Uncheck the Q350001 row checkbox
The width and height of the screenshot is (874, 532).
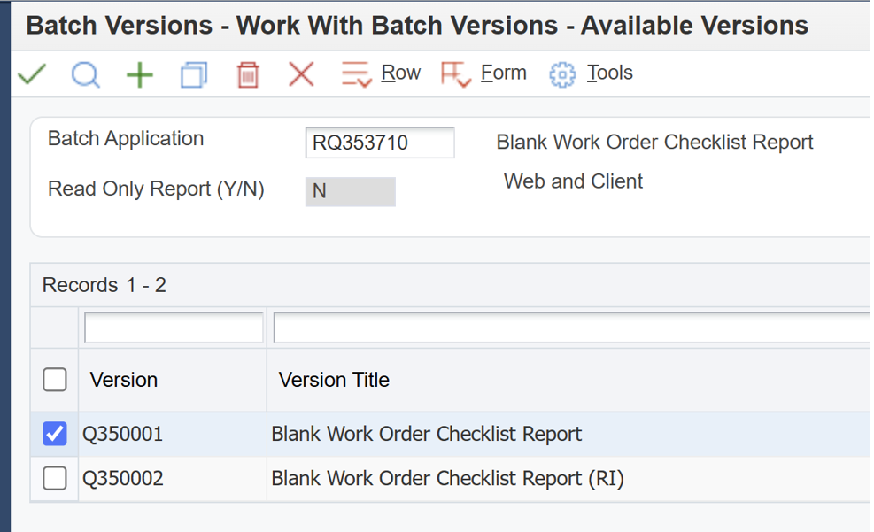pyautogui.click(x=55, y=434)
